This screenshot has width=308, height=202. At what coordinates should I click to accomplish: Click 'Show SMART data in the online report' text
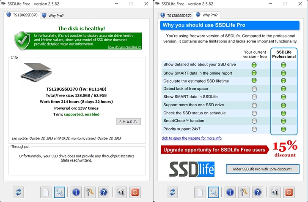pyautogui.click(x=198, y=73)
